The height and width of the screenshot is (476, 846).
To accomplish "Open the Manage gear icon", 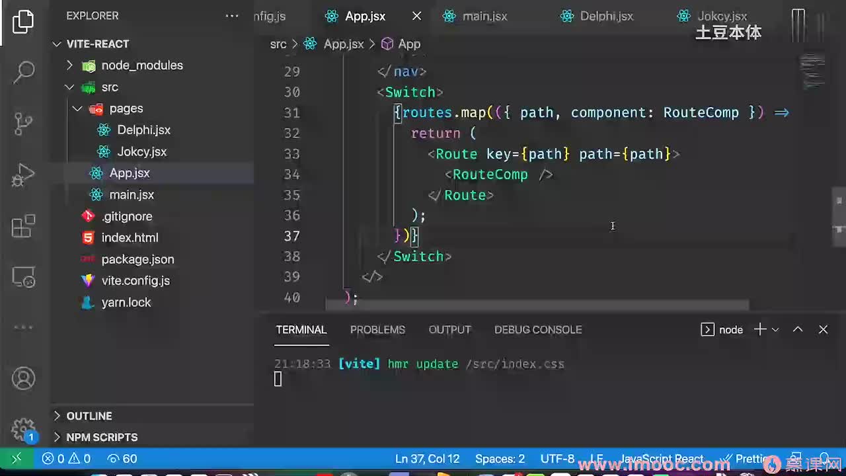I will click(24, 429).
